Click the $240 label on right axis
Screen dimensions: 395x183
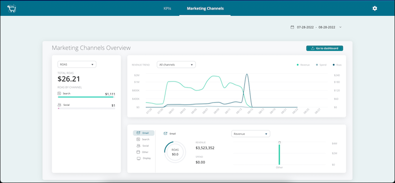coord(337,75)
